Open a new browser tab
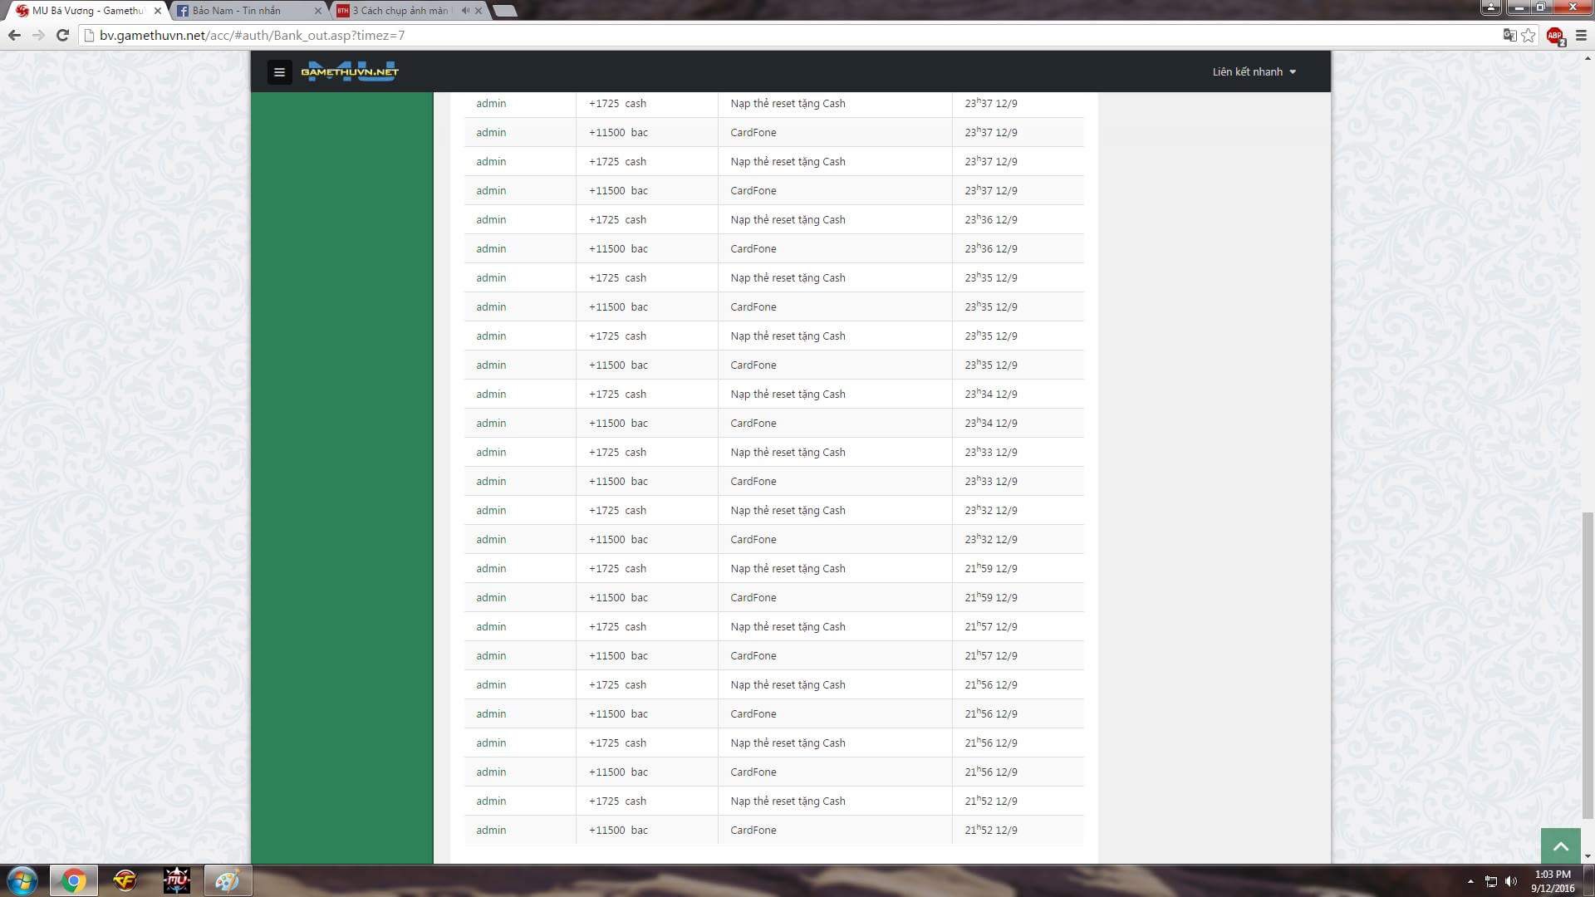 [x=504, y=11]
